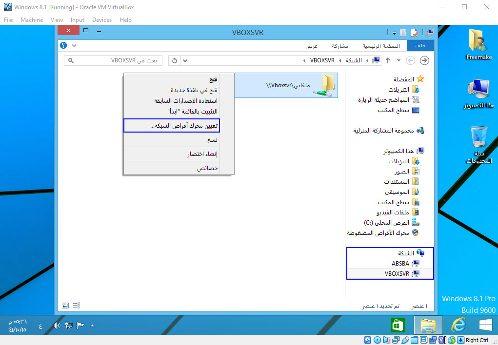
Task: Click the Up arrow navigation button
Action: [388, 60]
